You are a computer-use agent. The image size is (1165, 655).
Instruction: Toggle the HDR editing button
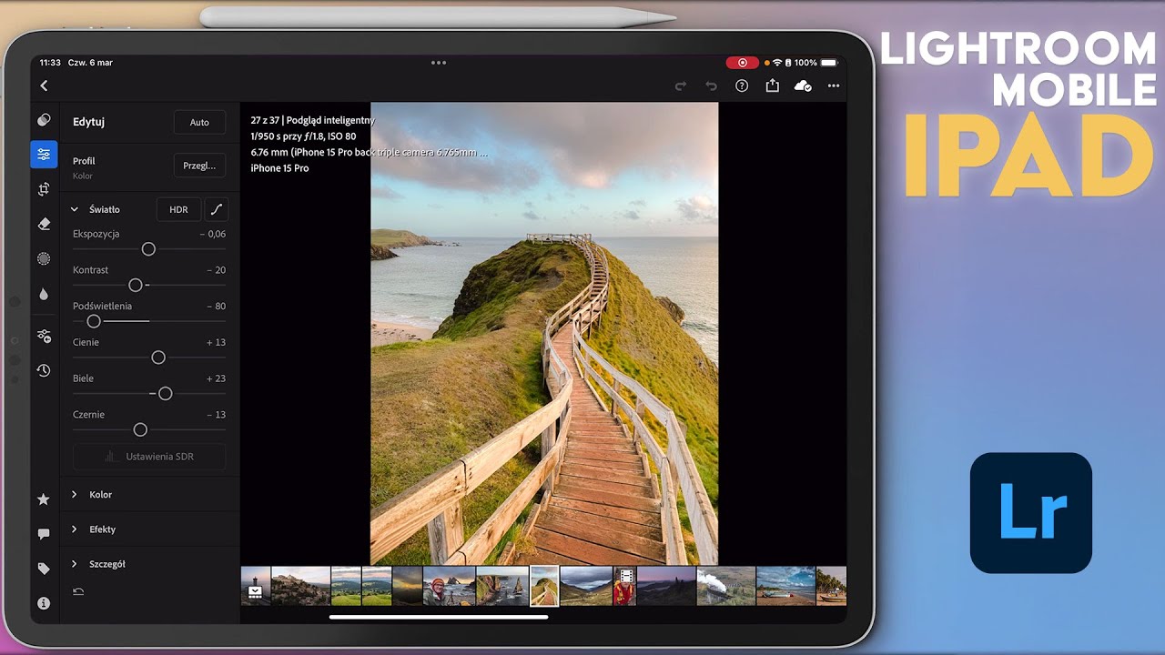point(178,209)
